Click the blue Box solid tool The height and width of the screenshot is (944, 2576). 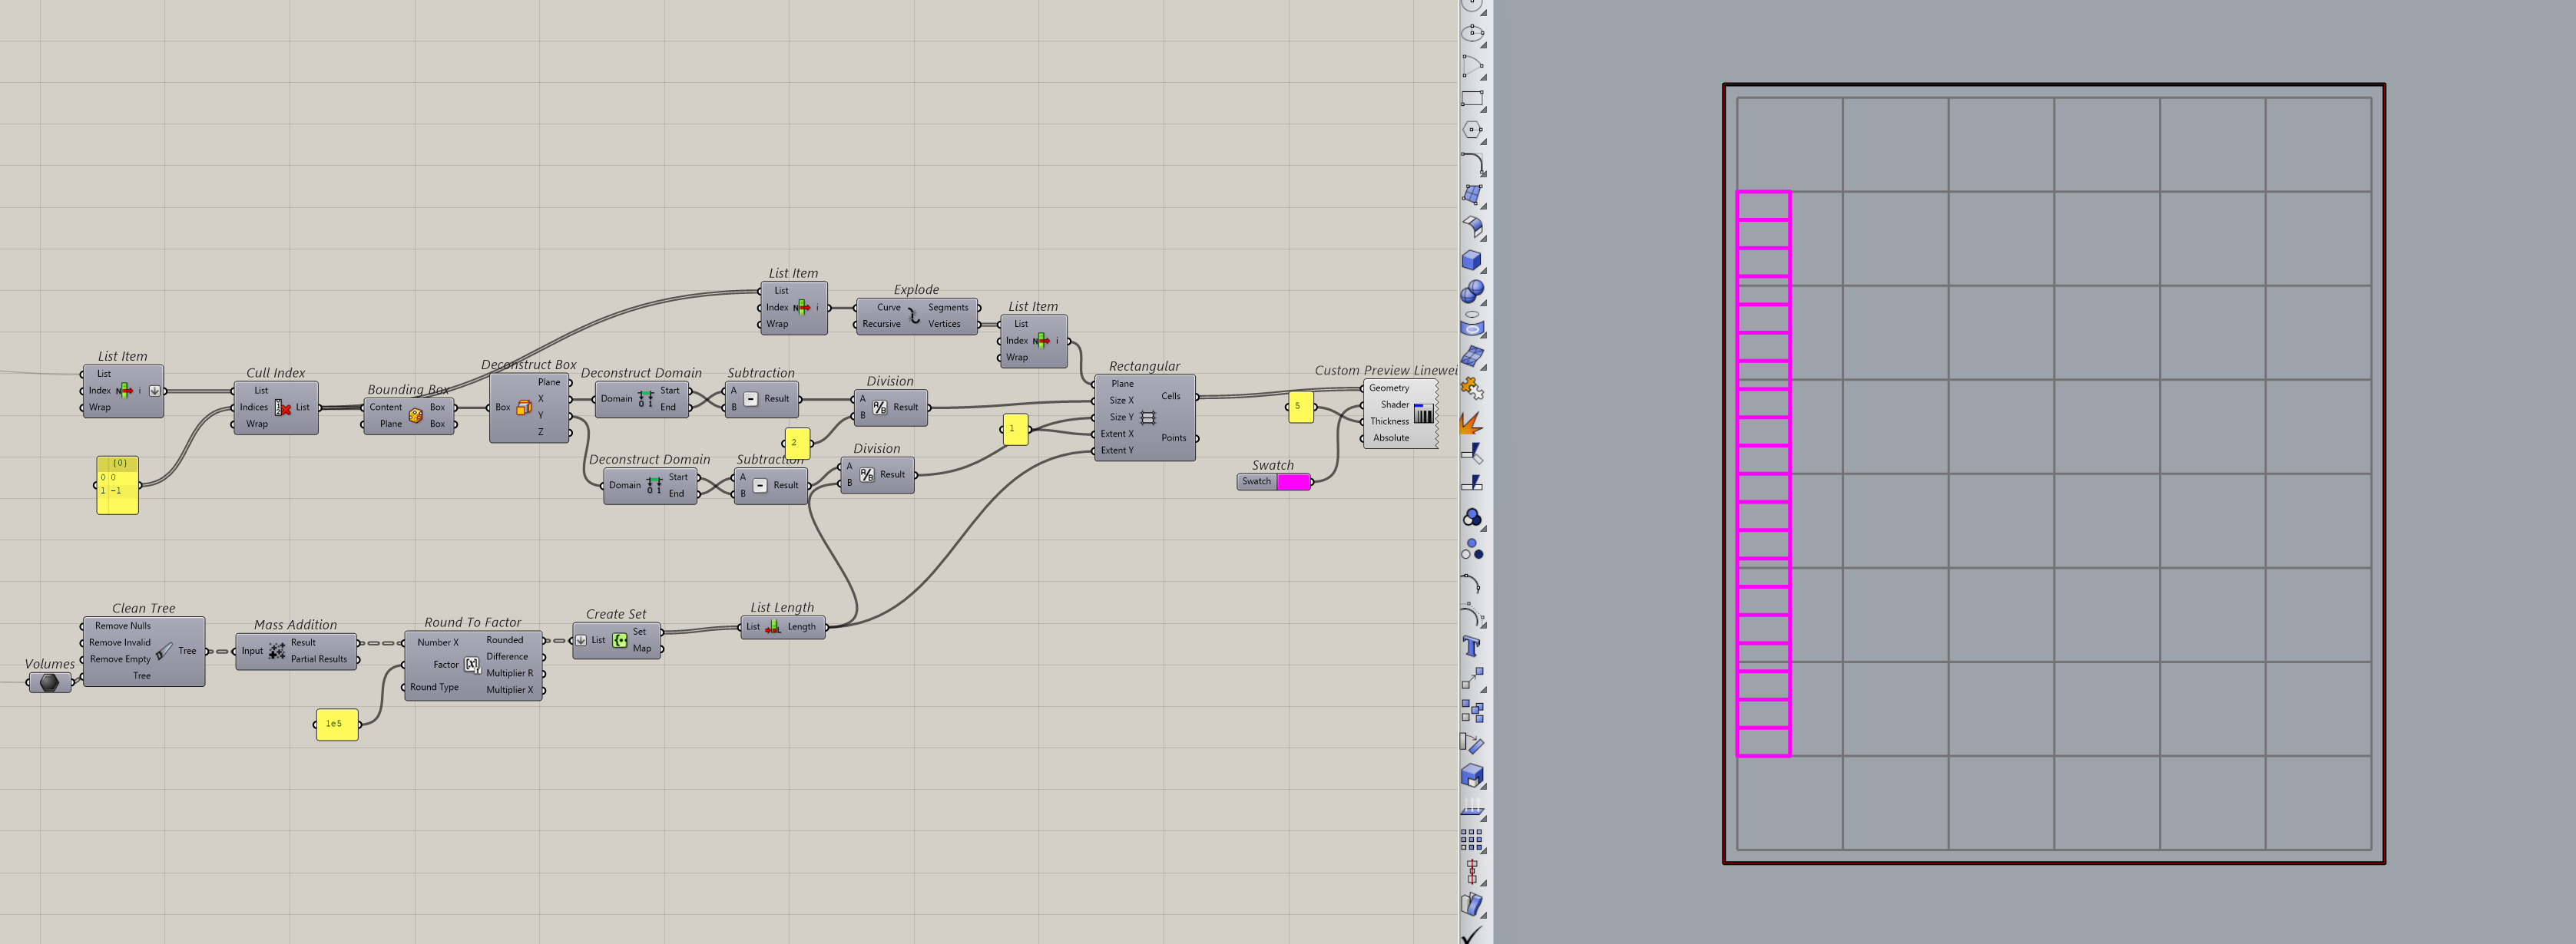(1471, 259)
